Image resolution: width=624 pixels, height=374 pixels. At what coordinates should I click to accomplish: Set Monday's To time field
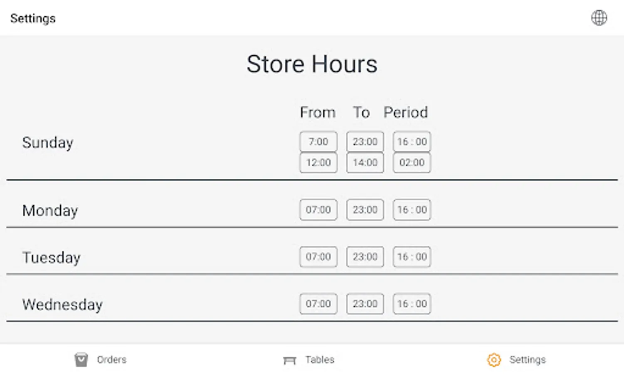(365, 210)
